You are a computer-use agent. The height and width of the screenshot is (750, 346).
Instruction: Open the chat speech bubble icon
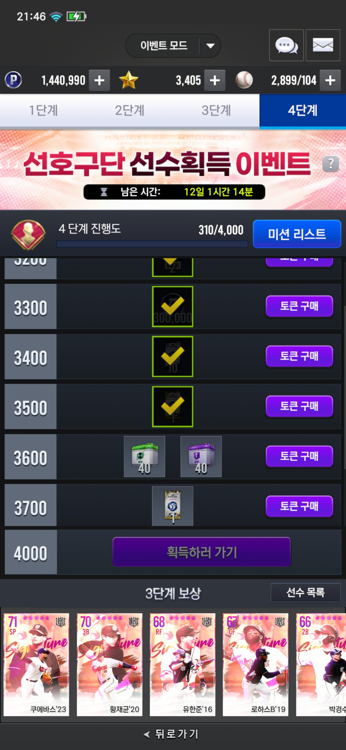tap(286, 45)
